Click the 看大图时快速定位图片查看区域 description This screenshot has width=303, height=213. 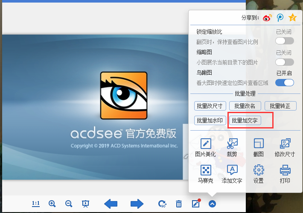(232, 83)
